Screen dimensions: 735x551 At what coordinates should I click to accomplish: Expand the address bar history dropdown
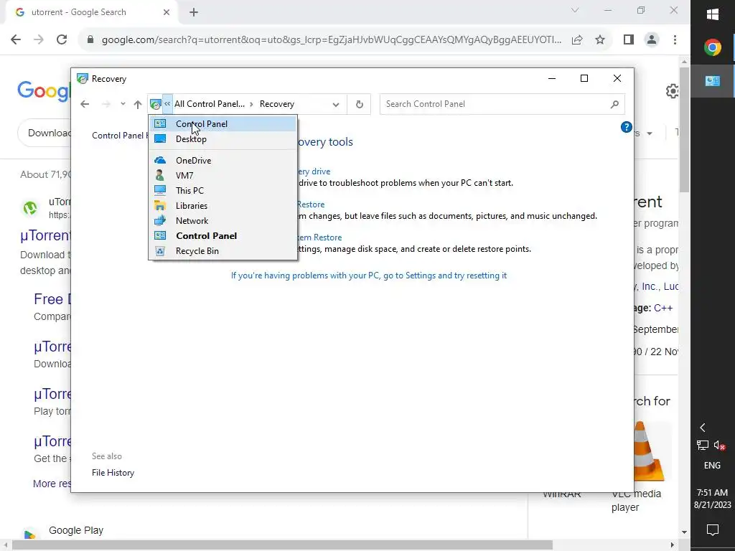(x=336, y=105)
